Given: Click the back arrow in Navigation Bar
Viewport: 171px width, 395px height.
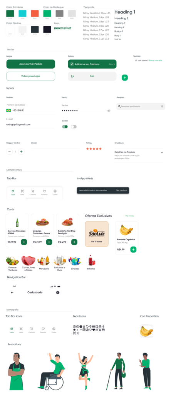Looking at the screenshot, I should click(12, 292).
